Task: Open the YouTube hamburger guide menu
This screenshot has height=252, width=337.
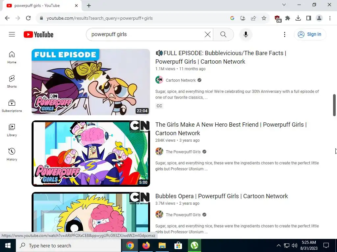Action: 12,34
